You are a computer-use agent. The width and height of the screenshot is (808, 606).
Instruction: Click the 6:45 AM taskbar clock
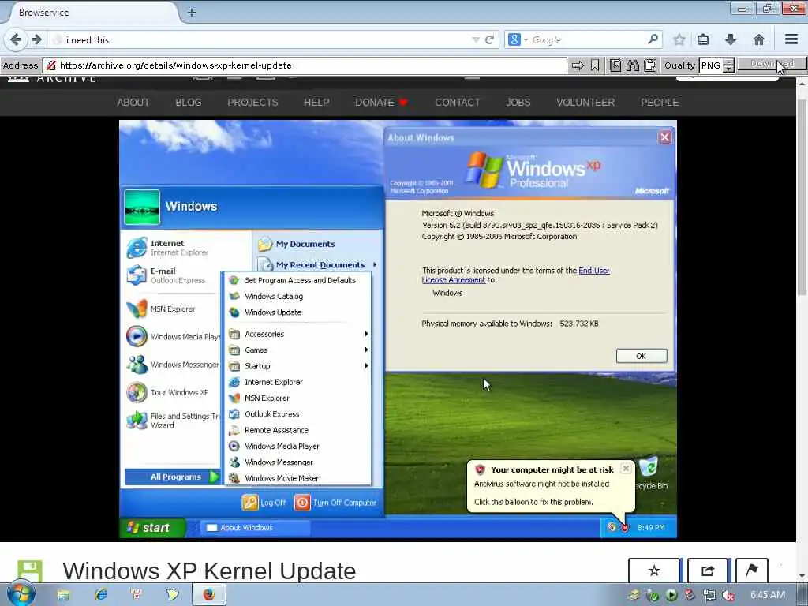pyautogui.click(x=767, y=595)
